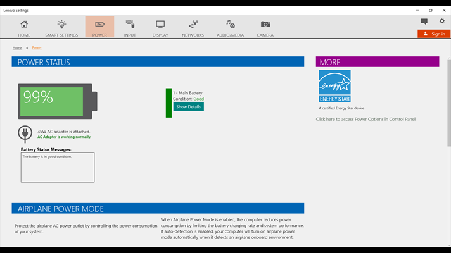
Task: Click the 'POWER STATUS' header
Action: point(158,62)
